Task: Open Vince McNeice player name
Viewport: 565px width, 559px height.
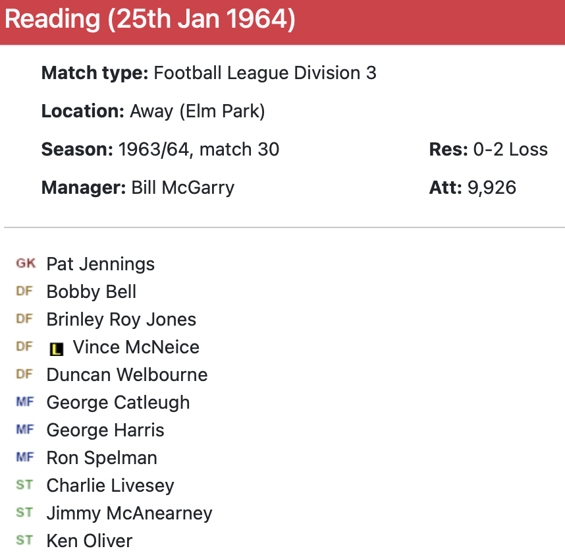Action: pyautogui.click(x=136, y=347)
